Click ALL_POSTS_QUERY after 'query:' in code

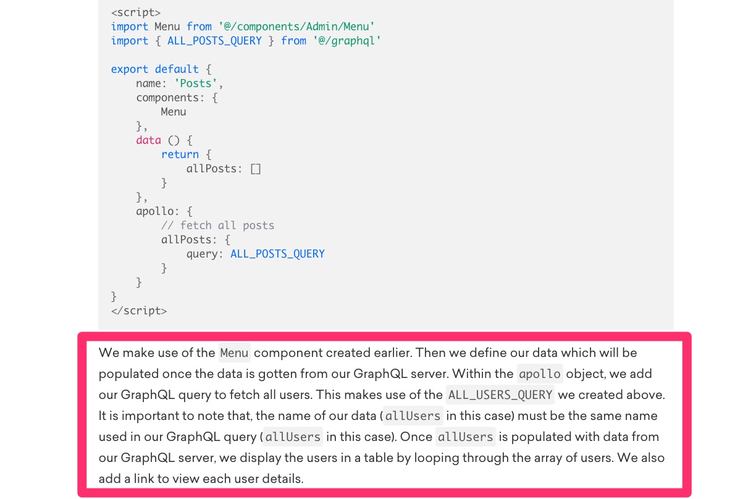click(277, 254)
